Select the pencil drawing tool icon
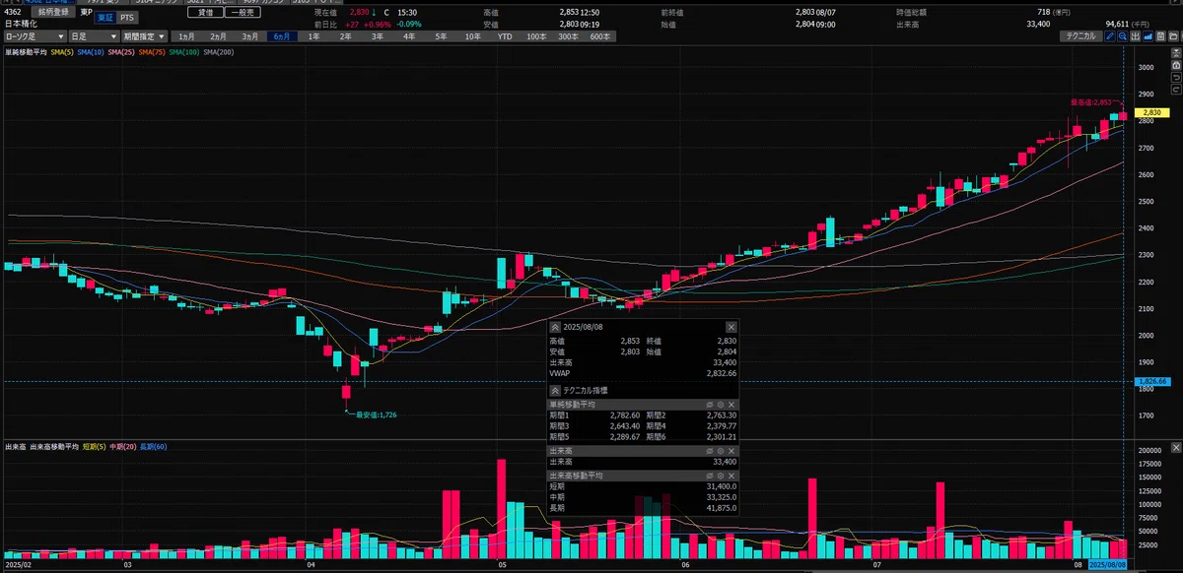This screenshot has width=1183, height=573. point(1110,36)
